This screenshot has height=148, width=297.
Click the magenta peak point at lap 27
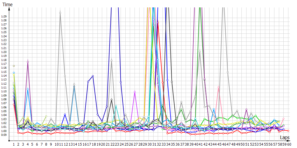tap(135, 92)
